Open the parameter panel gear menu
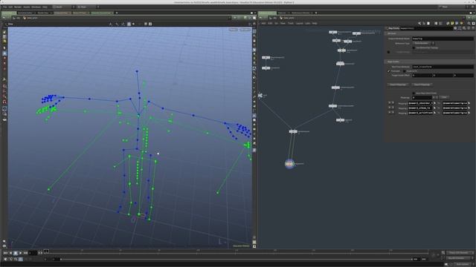The height and width of the screenshot is (267, 476). (455, 28)
